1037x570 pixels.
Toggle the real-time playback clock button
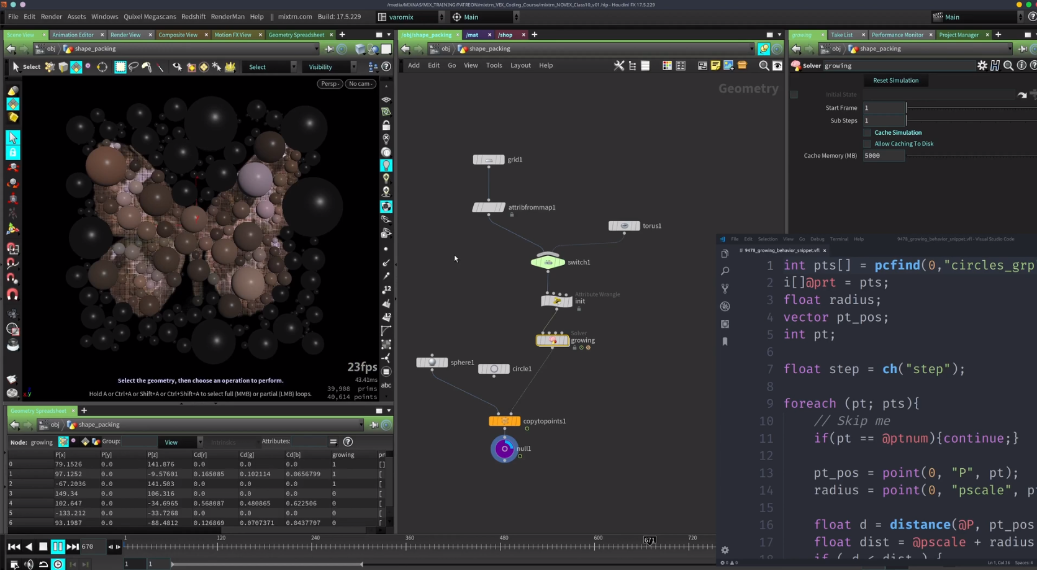click(58, 564)
